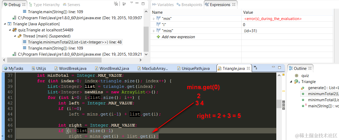
Task: Click line number 48 in editor gutter
Action: [x=10, y=136]
